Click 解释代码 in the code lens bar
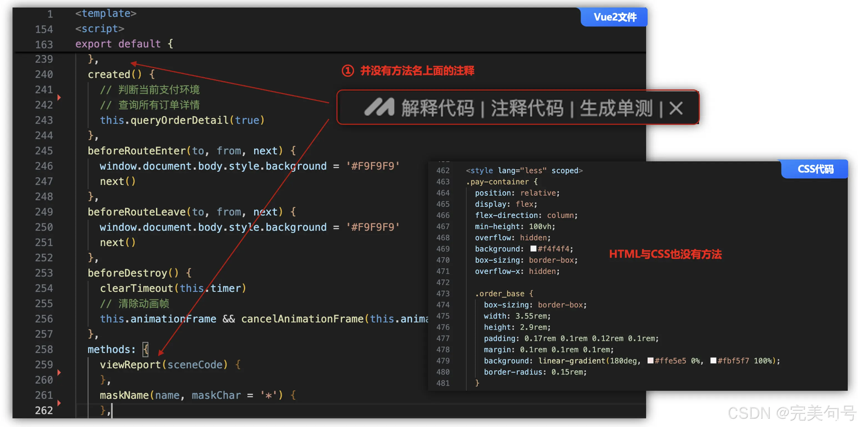858x427 pixels. point(438,108)
